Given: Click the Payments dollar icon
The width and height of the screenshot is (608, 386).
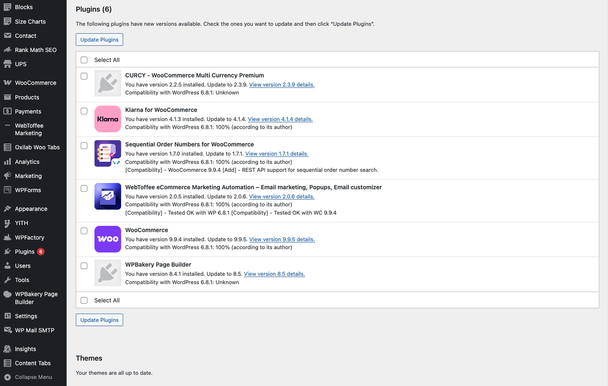Looking at the screenshot, I should point(7,111).
